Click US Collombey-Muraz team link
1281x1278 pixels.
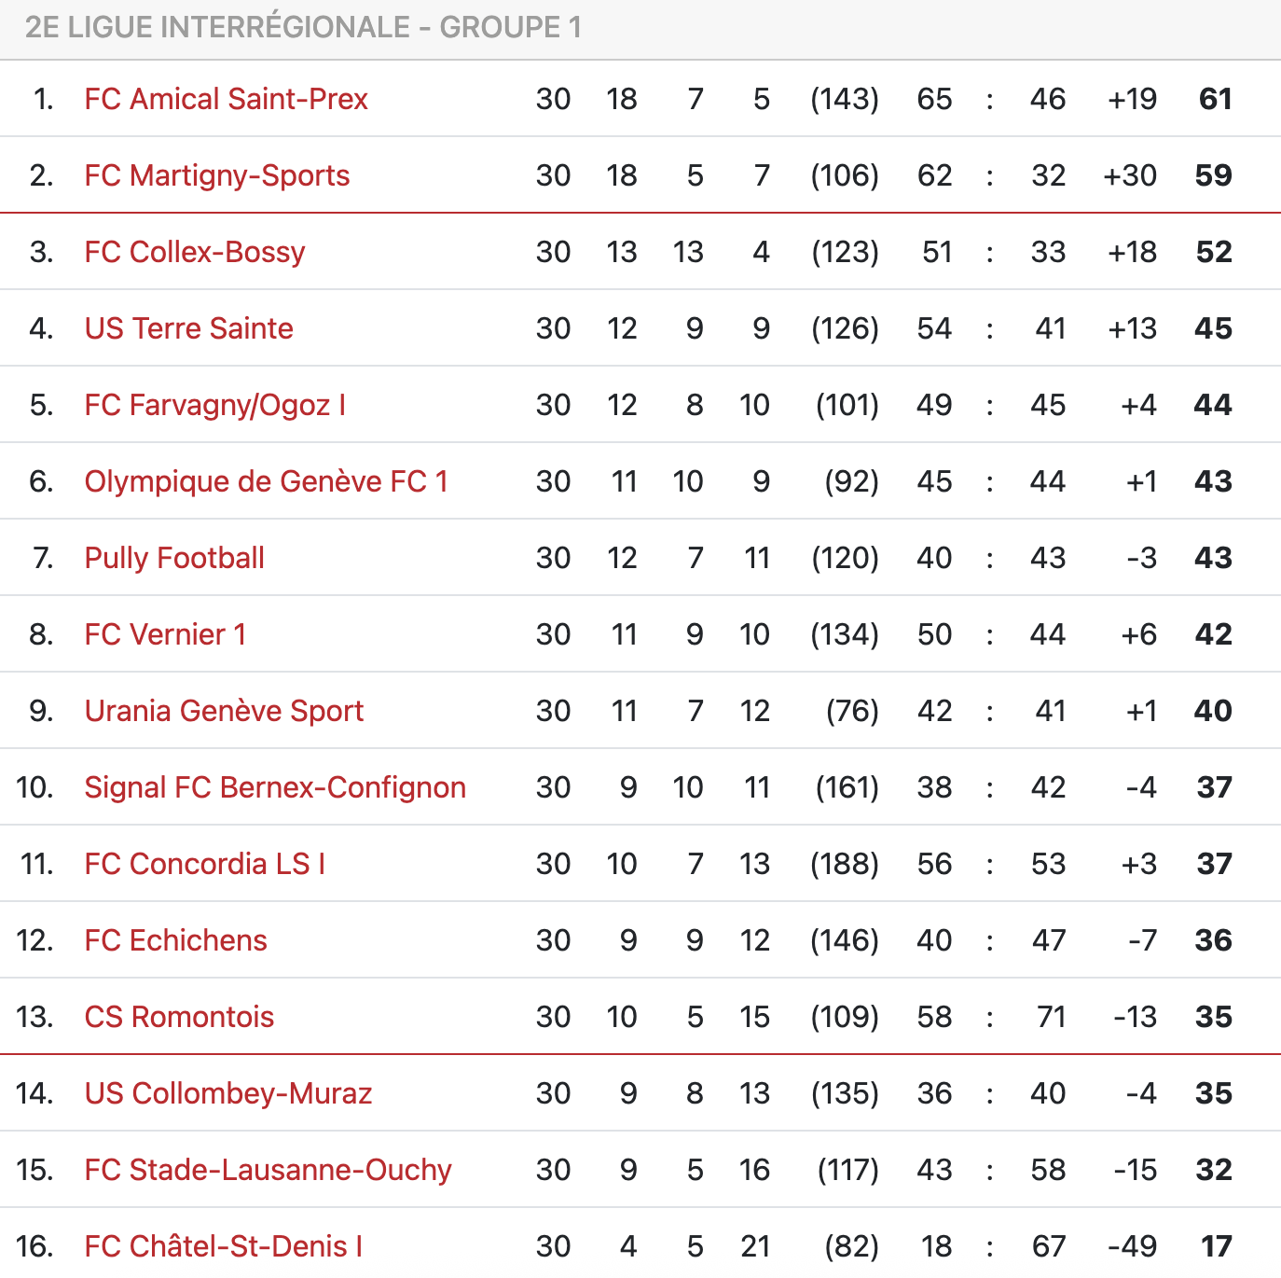[228, 1093]
